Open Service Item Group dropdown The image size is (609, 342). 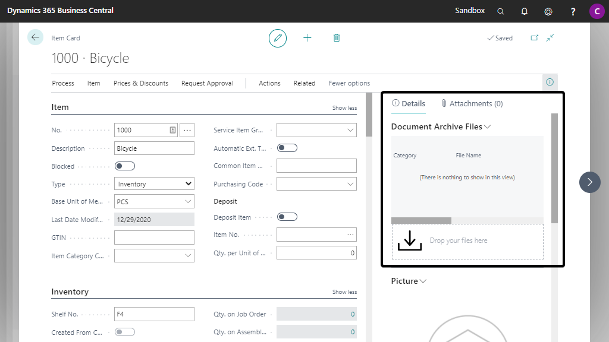pos(350,130)
